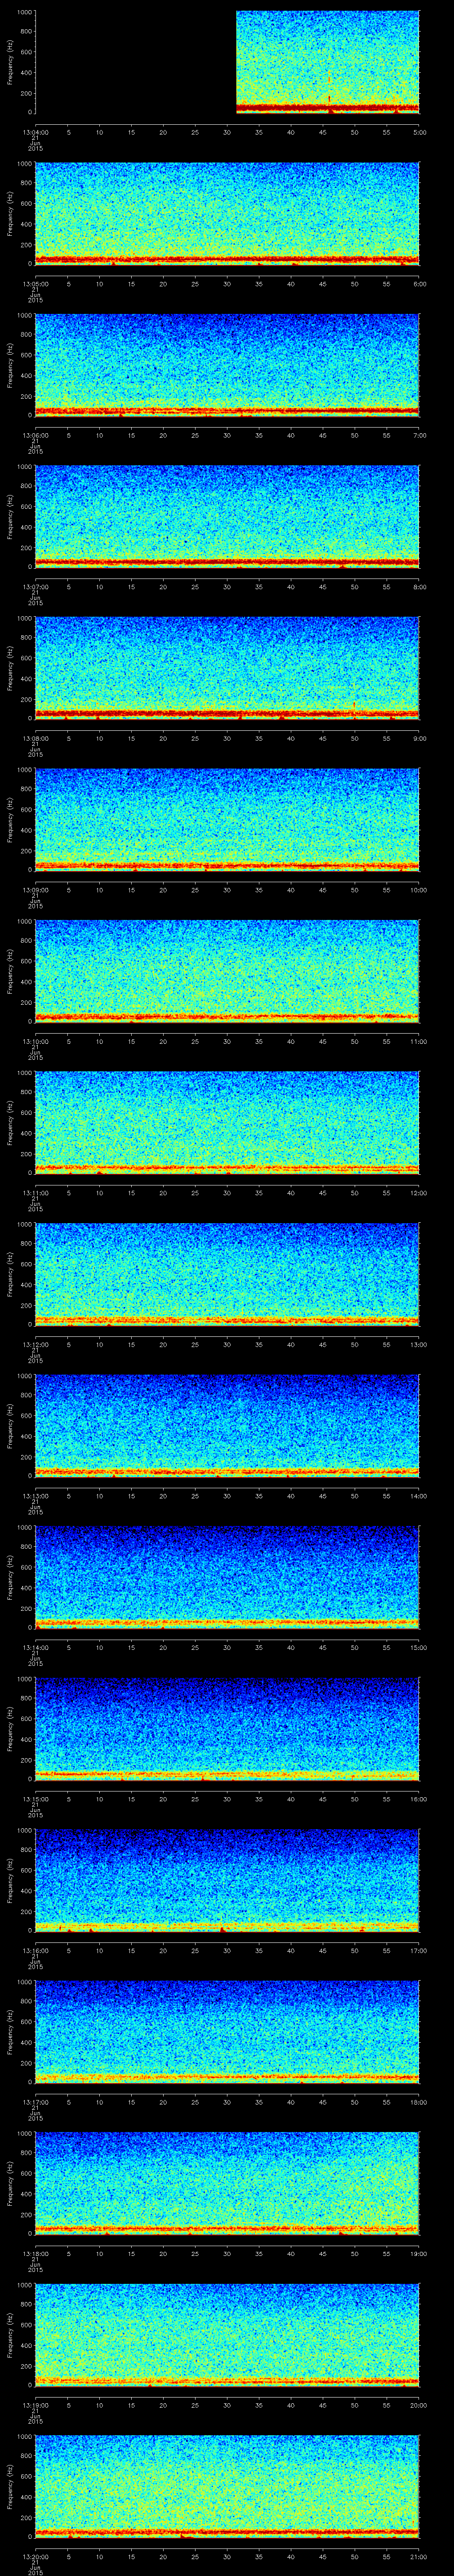The image size is (454, 2576).
Task: Click the 13:19:00 start time label
Action: (35, 2405)
